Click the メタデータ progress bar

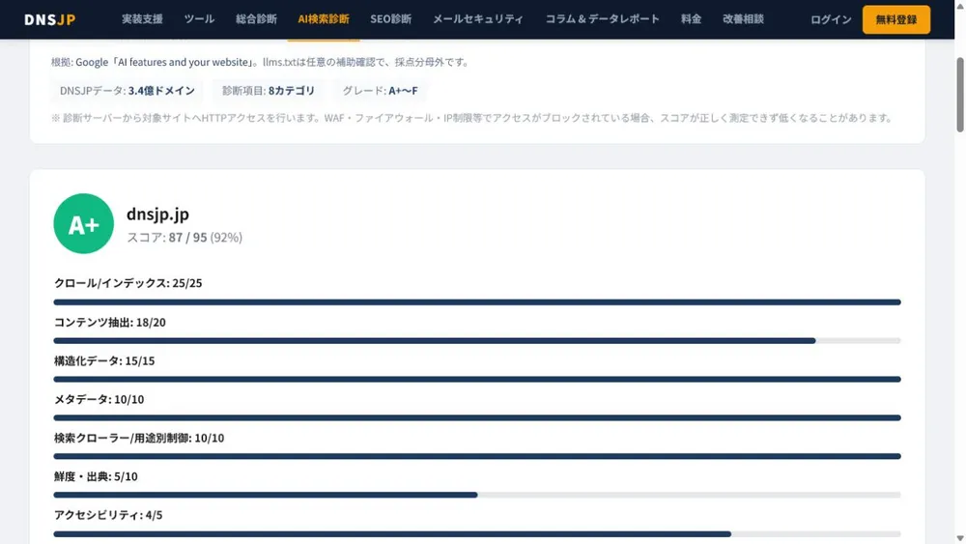[477, 417]
